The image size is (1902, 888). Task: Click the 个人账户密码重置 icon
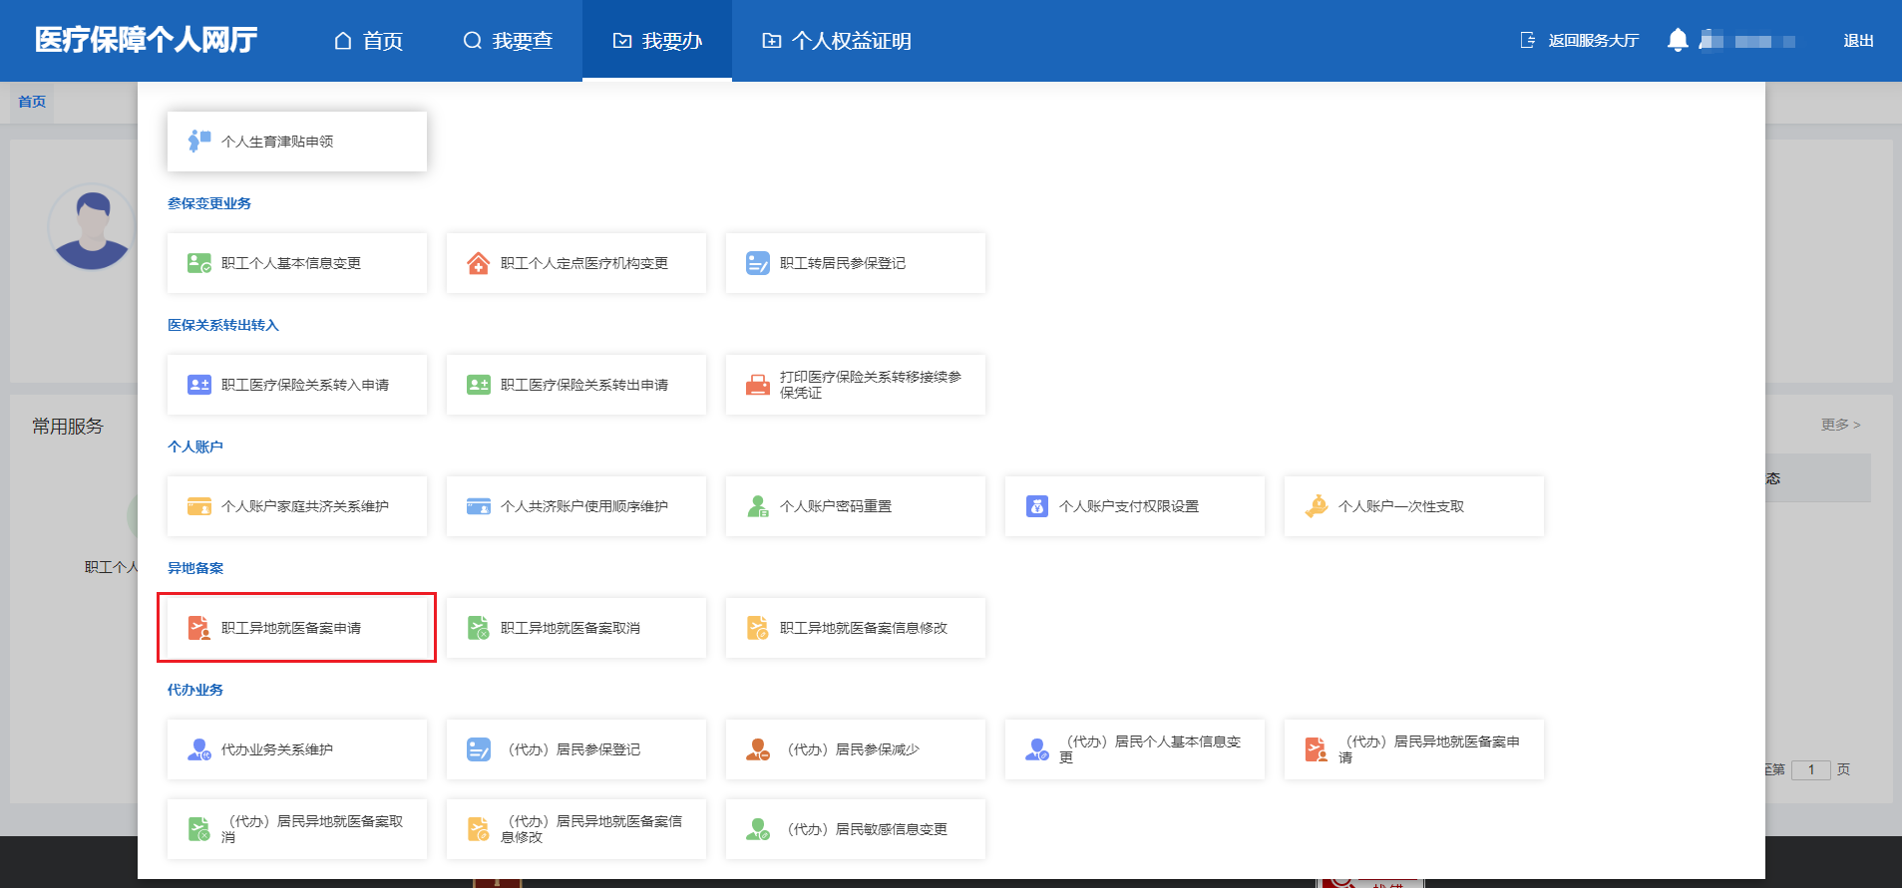758,506
